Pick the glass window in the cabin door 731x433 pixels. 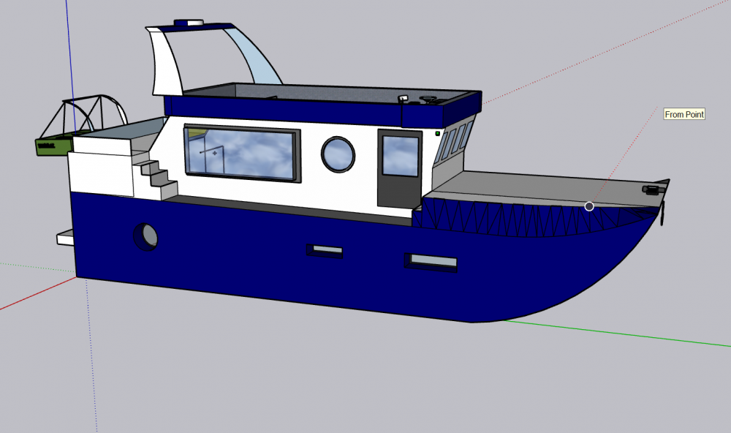(401, 156)
